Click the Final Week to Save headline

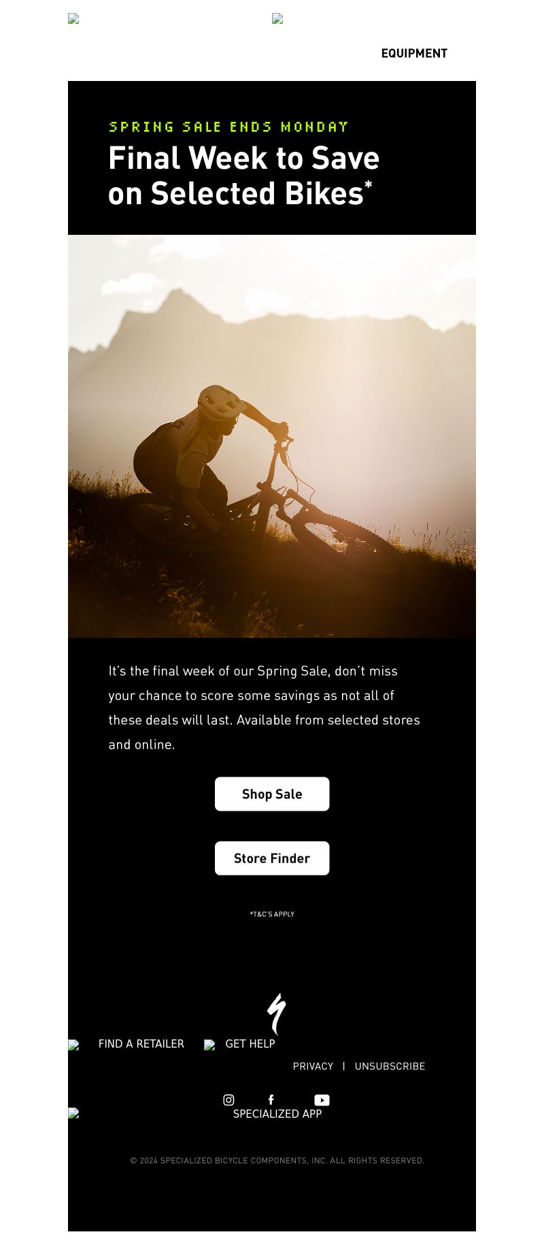(x=243, y=176)
